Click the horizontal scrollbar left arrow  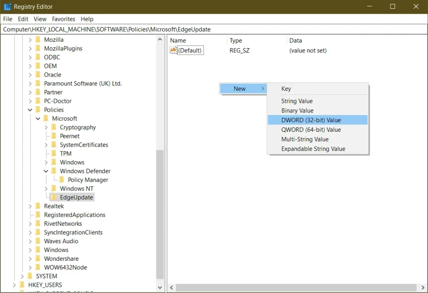[x=172, y=288]
